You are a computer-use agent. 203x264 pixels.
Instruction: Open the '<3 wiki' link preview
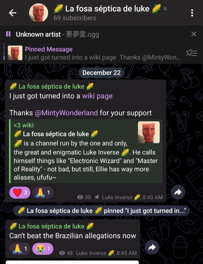point(86,151)
